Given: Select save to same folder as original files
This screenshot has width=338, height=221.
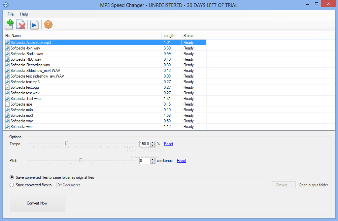Looking at the screenshot, I should pyautogui.click(x=12, y=177).
